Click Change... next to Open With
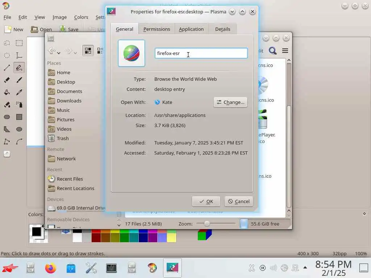Viewport: 371px width, 278px height. (230, 102)
